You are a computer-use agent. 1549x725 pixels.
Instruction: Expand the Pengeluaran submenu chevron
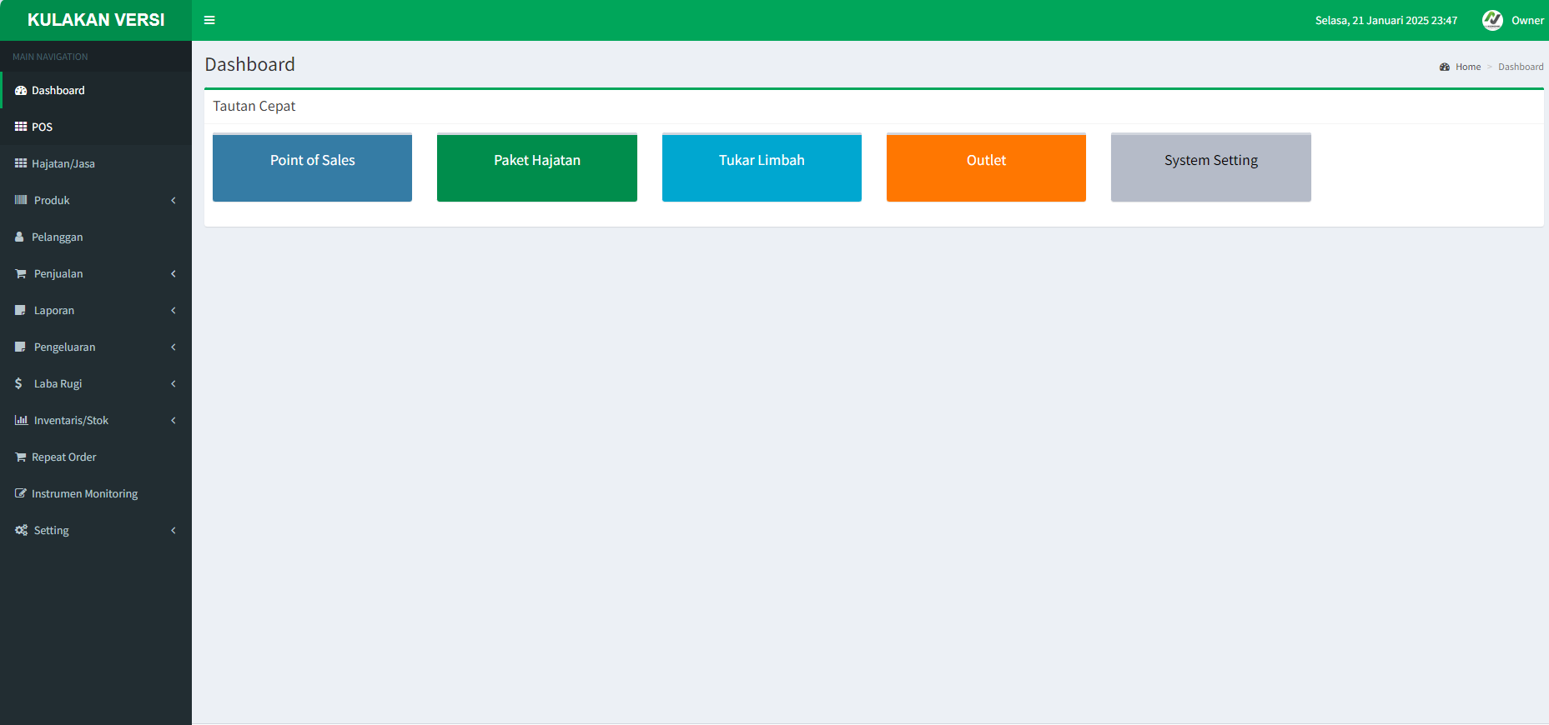pyautogui.click(x=174, y=347)
